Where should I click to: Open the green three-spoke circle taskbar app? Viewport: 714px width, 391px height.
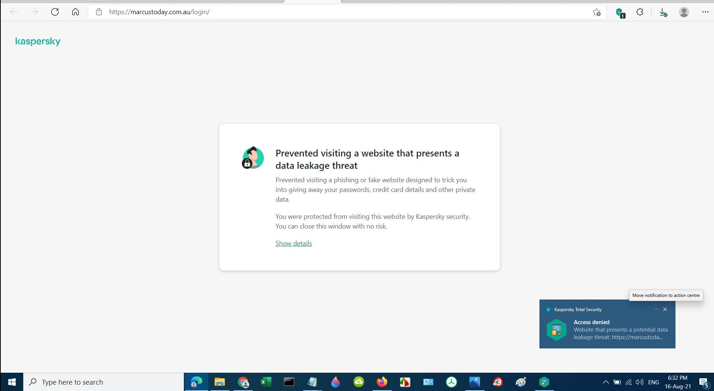tap(452, 382)
